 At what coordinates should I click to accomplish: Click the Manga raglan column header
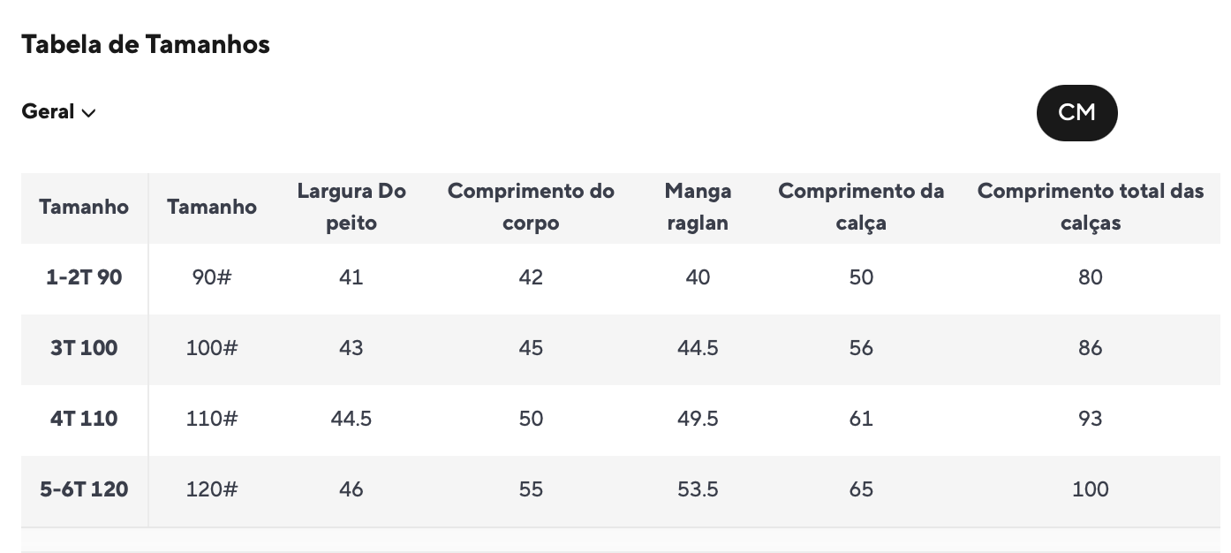click(698, 207)
